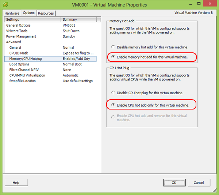Select General Options in settings list
Viewport: 219px width, 195px height.
(18, 25)
